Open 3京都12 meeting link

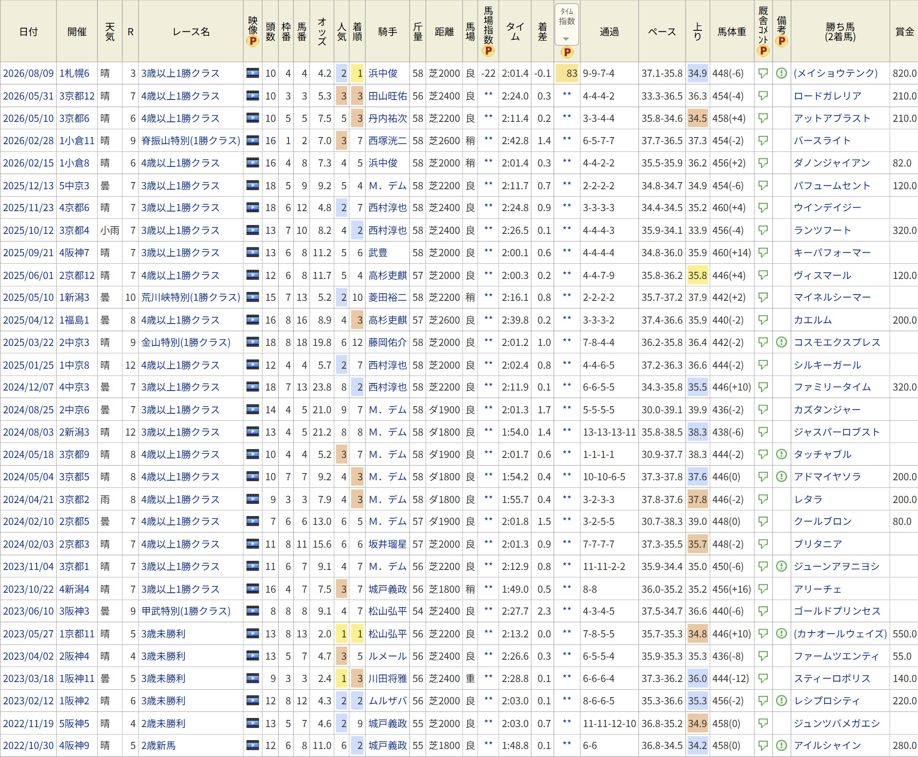coord(77,96)
